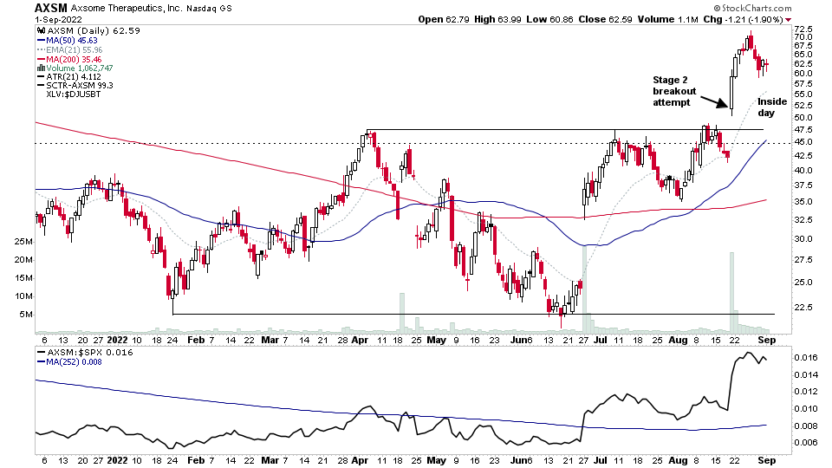Image resolution: width=832 pixels, height=468 pixels.
Task: Click the 47.5 price axis label
Action: (x=803, y=130)
